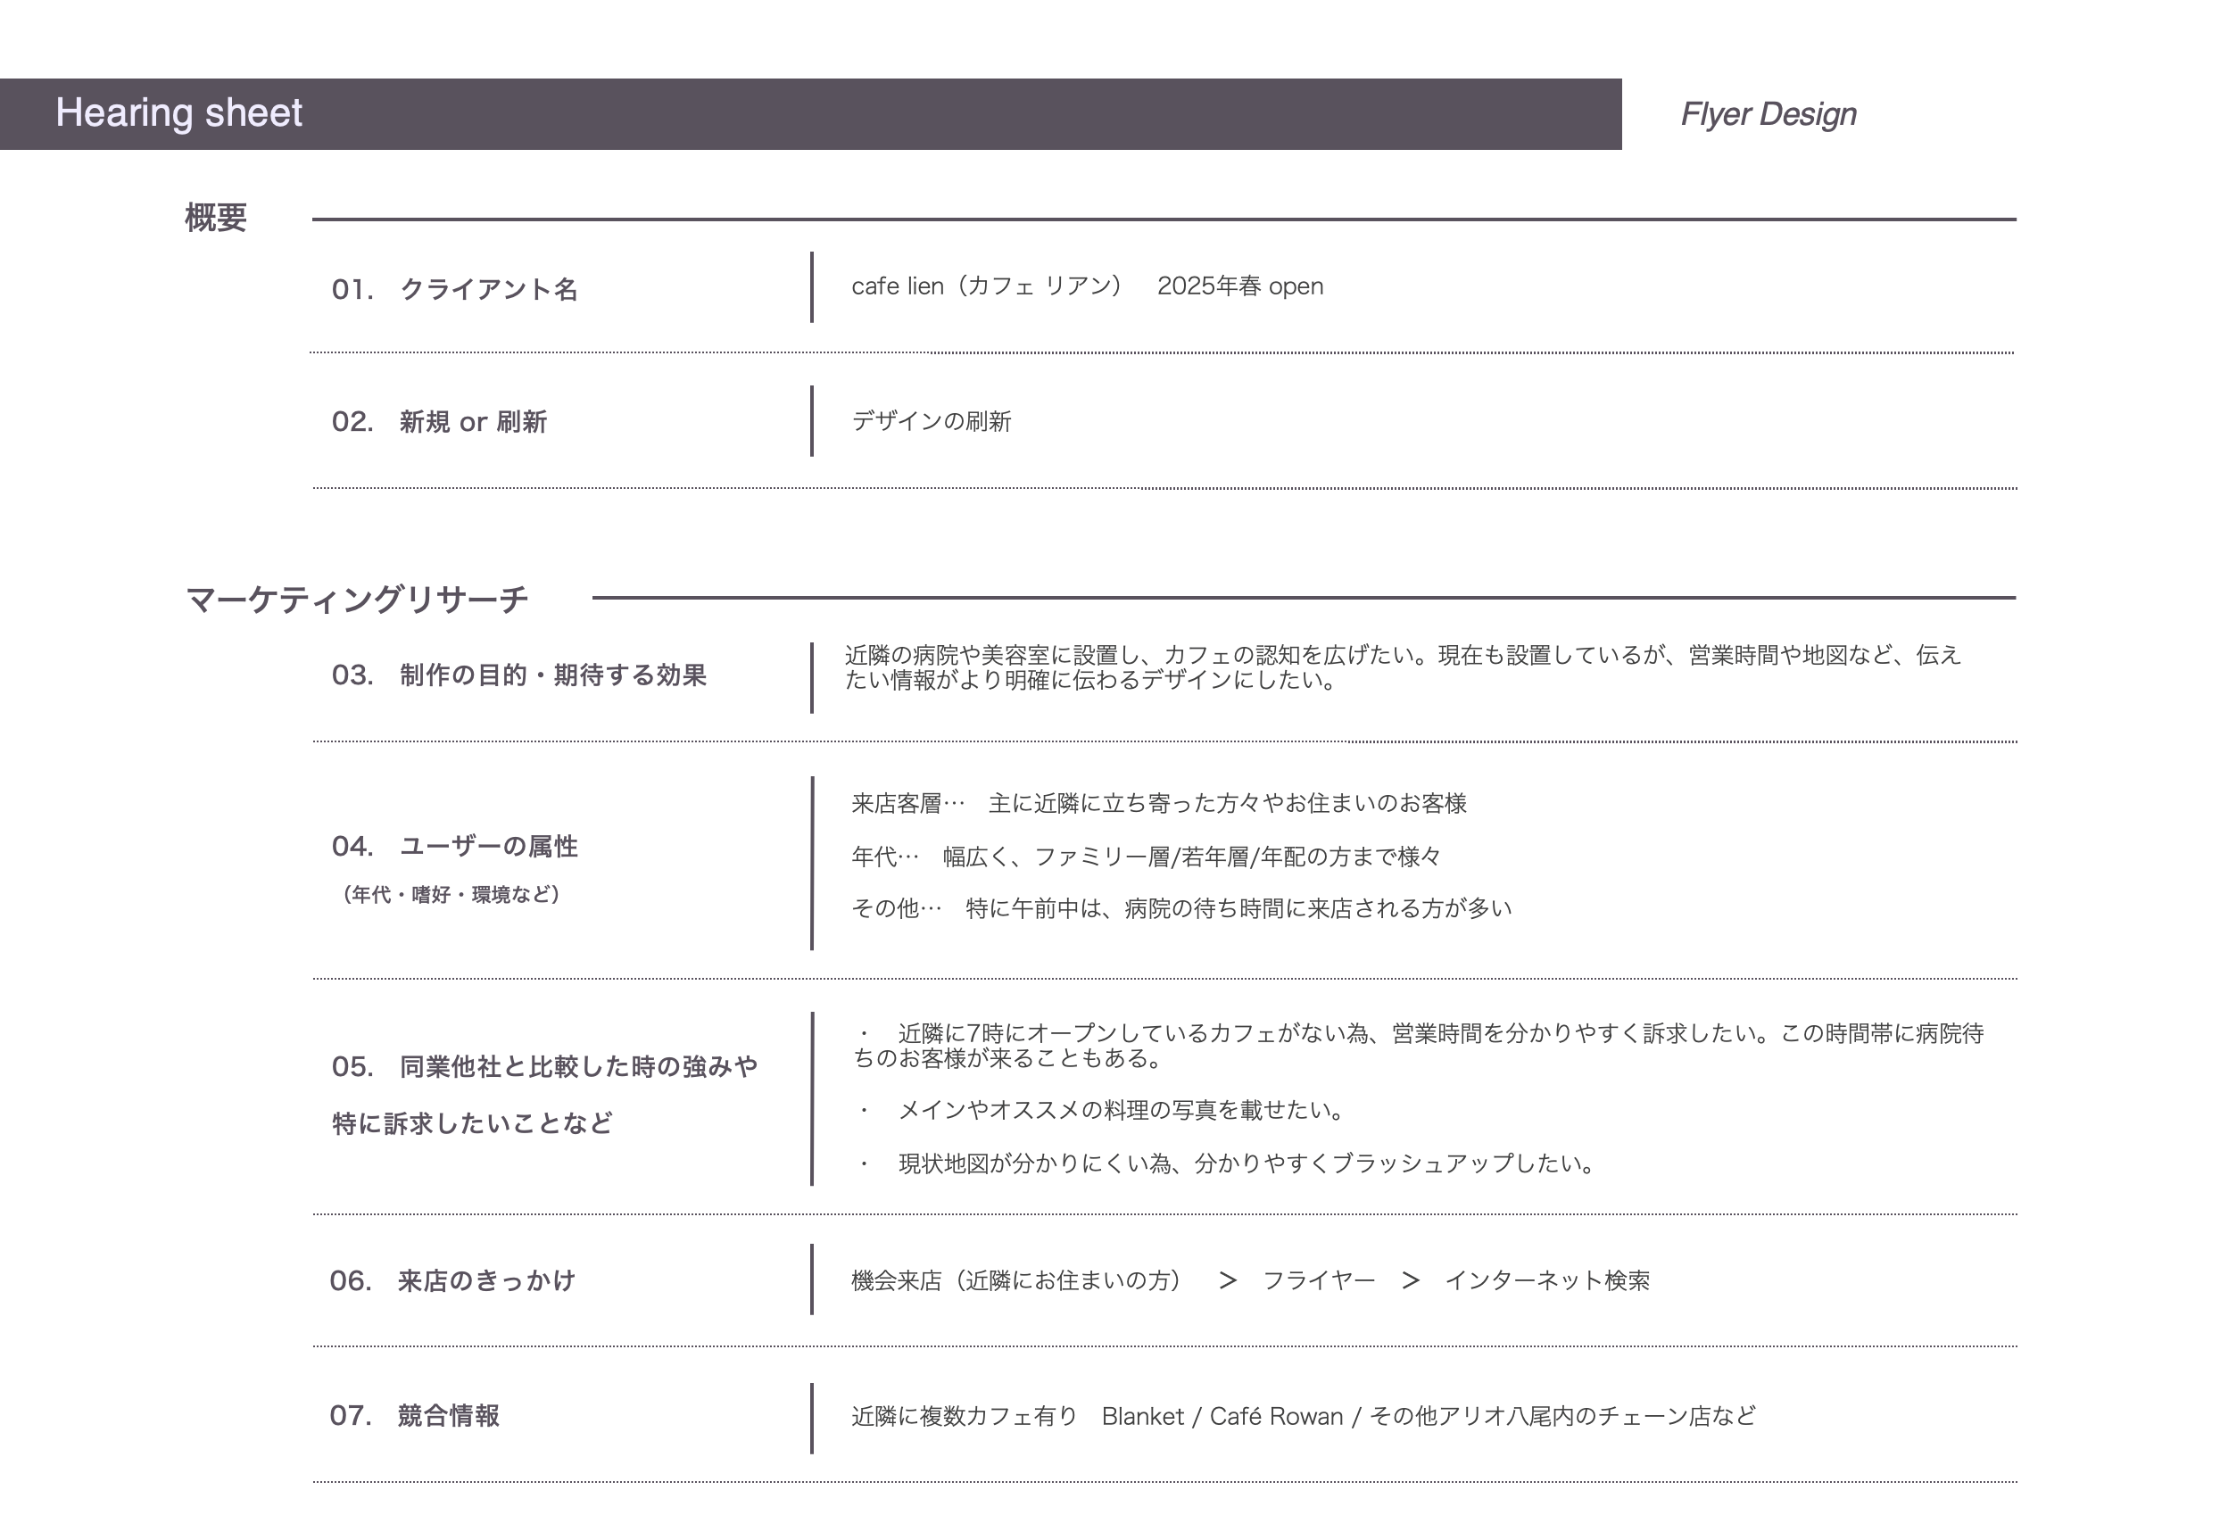Click the 概要 section heading

tap(215, 217)
